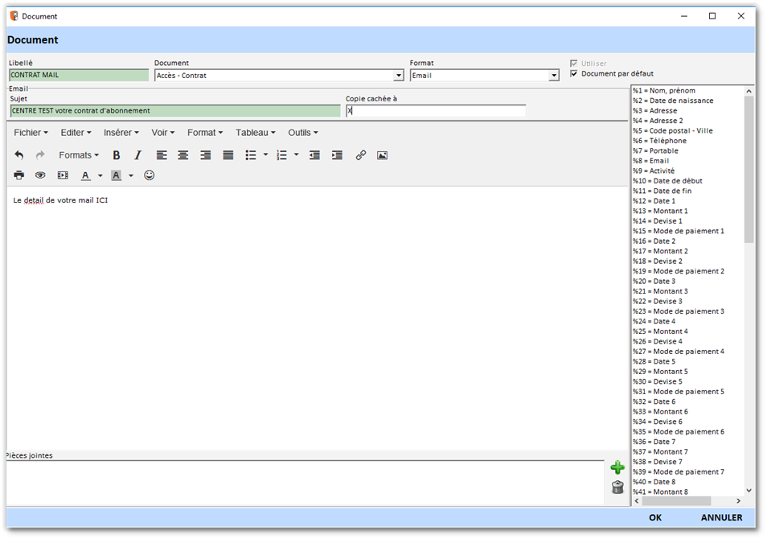Image resolution: width=767 pixels, height=539 pixels.
Task: Open the emoticons smiley picker
Action: pyautogui.click(x=149, y=175)
